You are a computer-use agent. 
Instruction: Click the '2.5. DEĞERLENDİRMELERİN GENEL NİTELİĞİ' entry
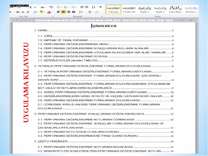pos(106,96)
